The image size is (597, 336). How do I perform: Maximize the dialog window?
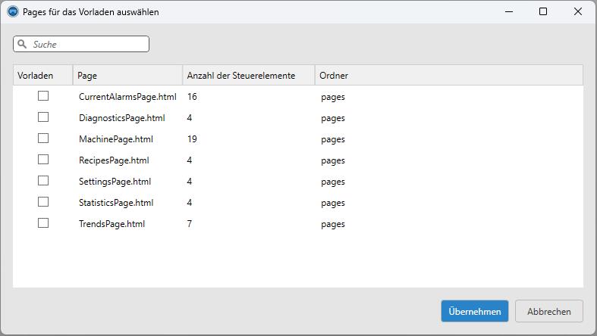coord(543,12)
